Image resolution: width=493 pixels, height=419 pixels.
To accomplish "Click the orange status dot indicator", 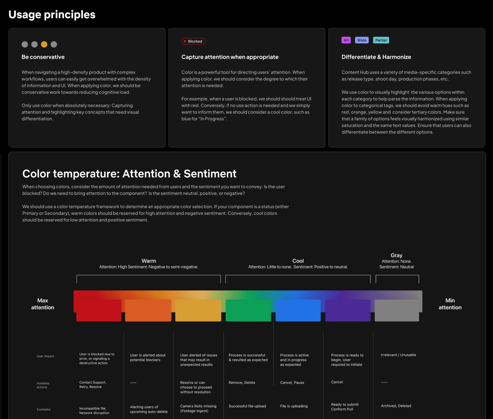I will [44, 44].
